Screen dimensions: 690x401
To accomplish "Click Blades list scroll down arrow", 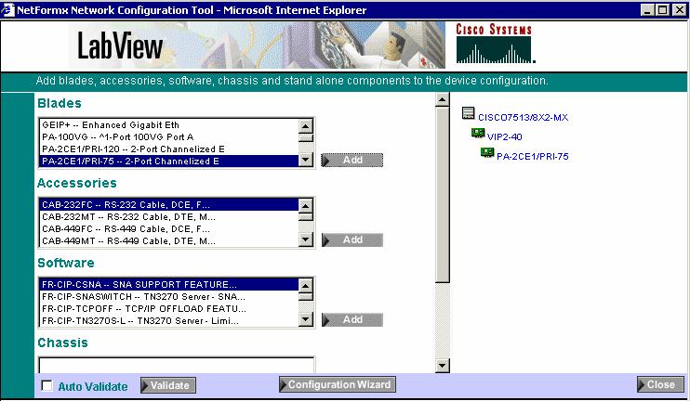I will tap(306, 160).
